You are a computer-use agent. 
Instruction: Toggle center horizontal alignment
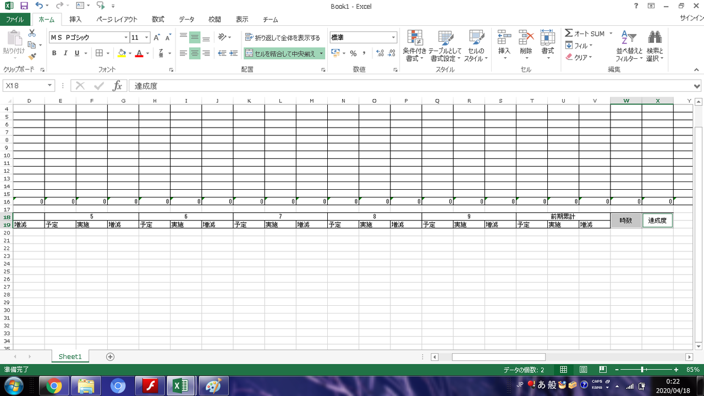(195, 53)
